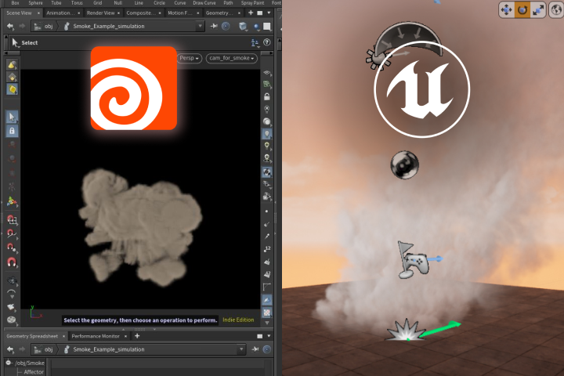This screenshot has height=376, width=564.
Task: Select the explosion particle emitter actor icon
Action: tap(406, 330)
